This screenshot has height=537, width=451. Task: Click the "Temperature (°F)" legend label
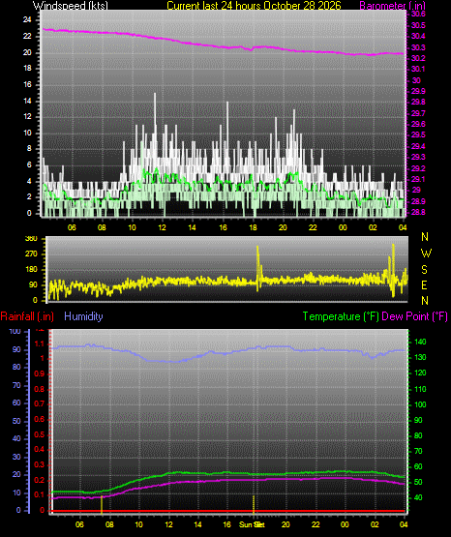[x=341, y=316]
